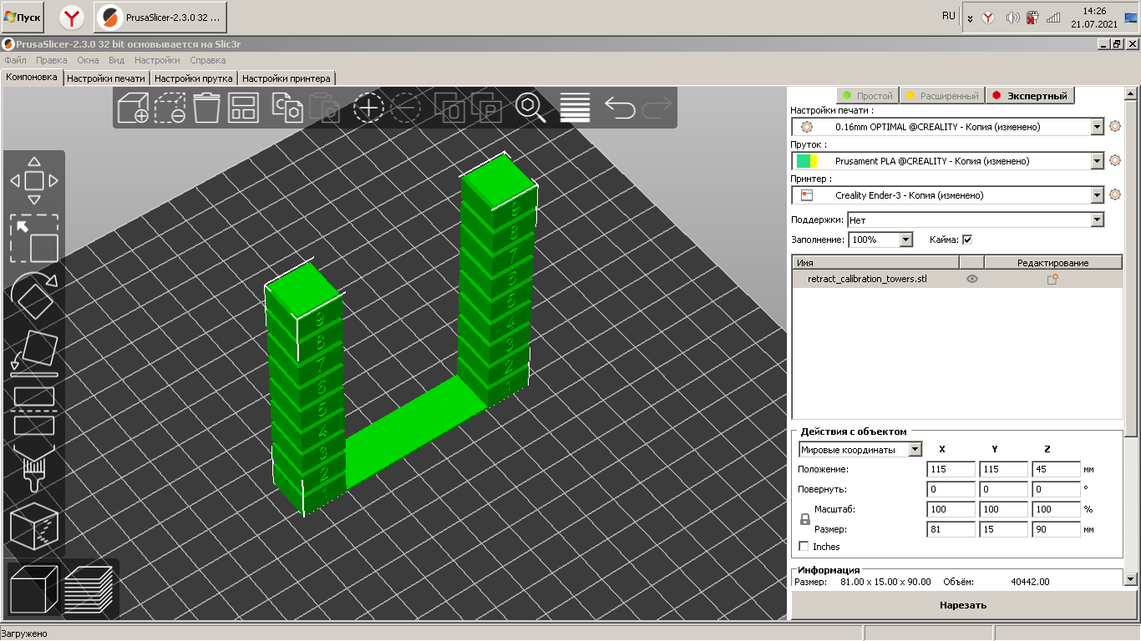The image size is (1141, 641).
Task: Toggle the Кайма (brim) checkbox
Action: [967, 240]
